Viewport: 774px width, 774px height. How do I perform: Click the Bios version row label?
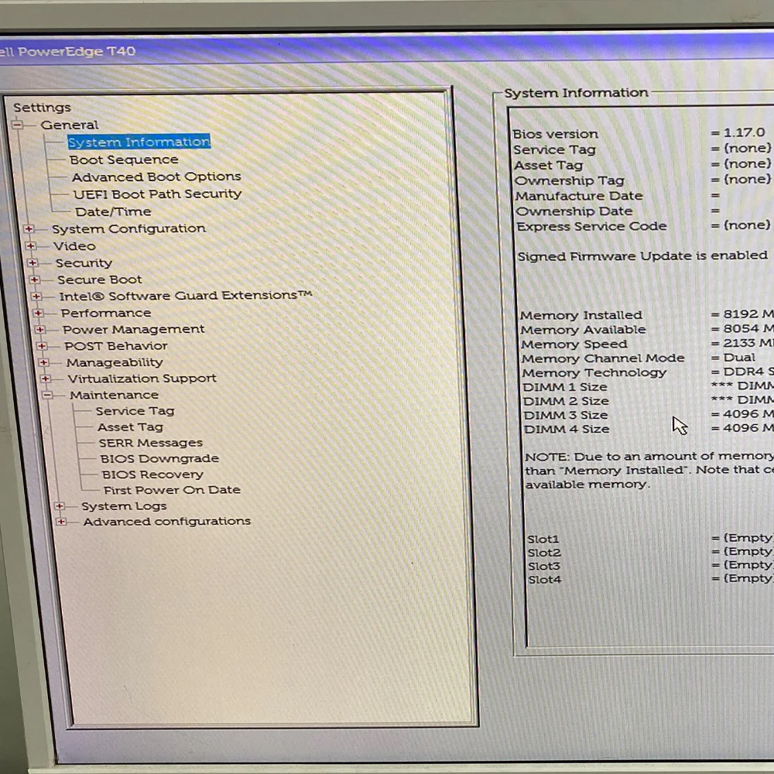click(555, 134)
